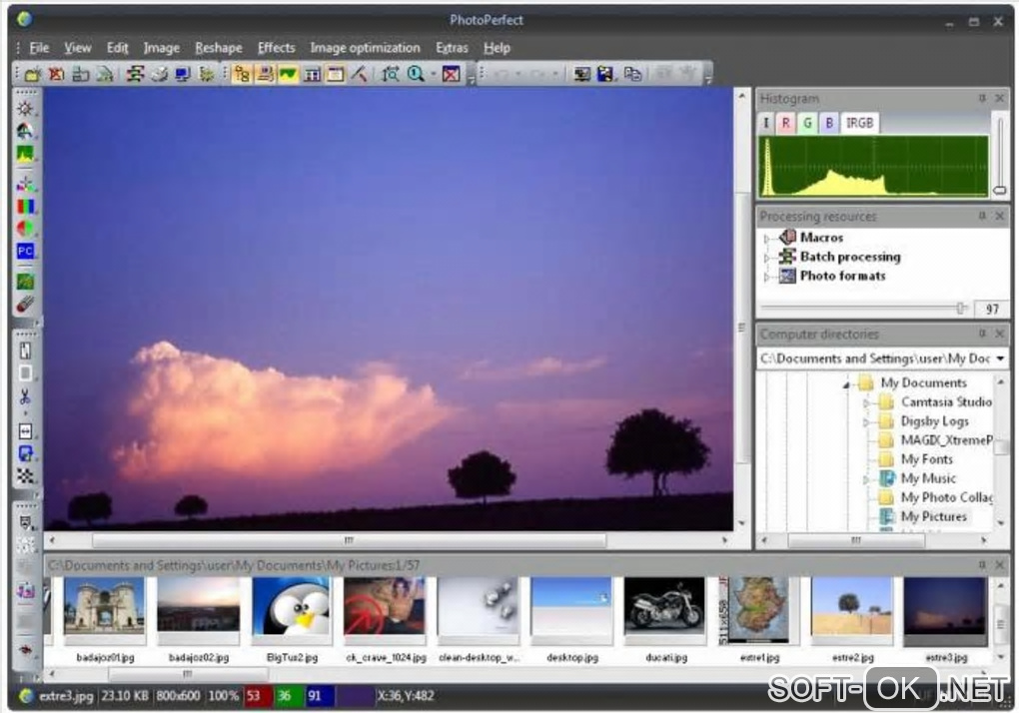Click the histogram vertical slider handle
The height and width of the screenshot is (713, 1019).
tap(999, 191)
